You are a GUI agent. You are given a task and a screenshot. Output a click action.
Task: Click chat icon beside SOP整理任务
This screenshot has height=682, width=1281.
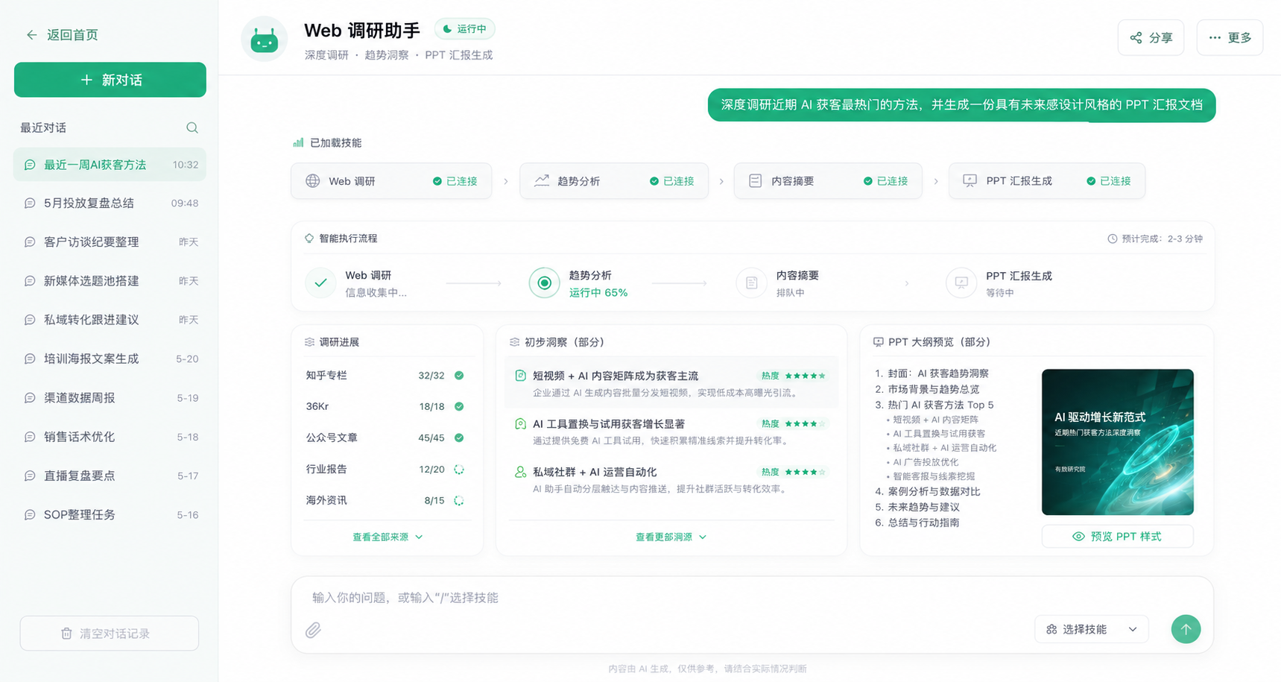coord(30,515)
